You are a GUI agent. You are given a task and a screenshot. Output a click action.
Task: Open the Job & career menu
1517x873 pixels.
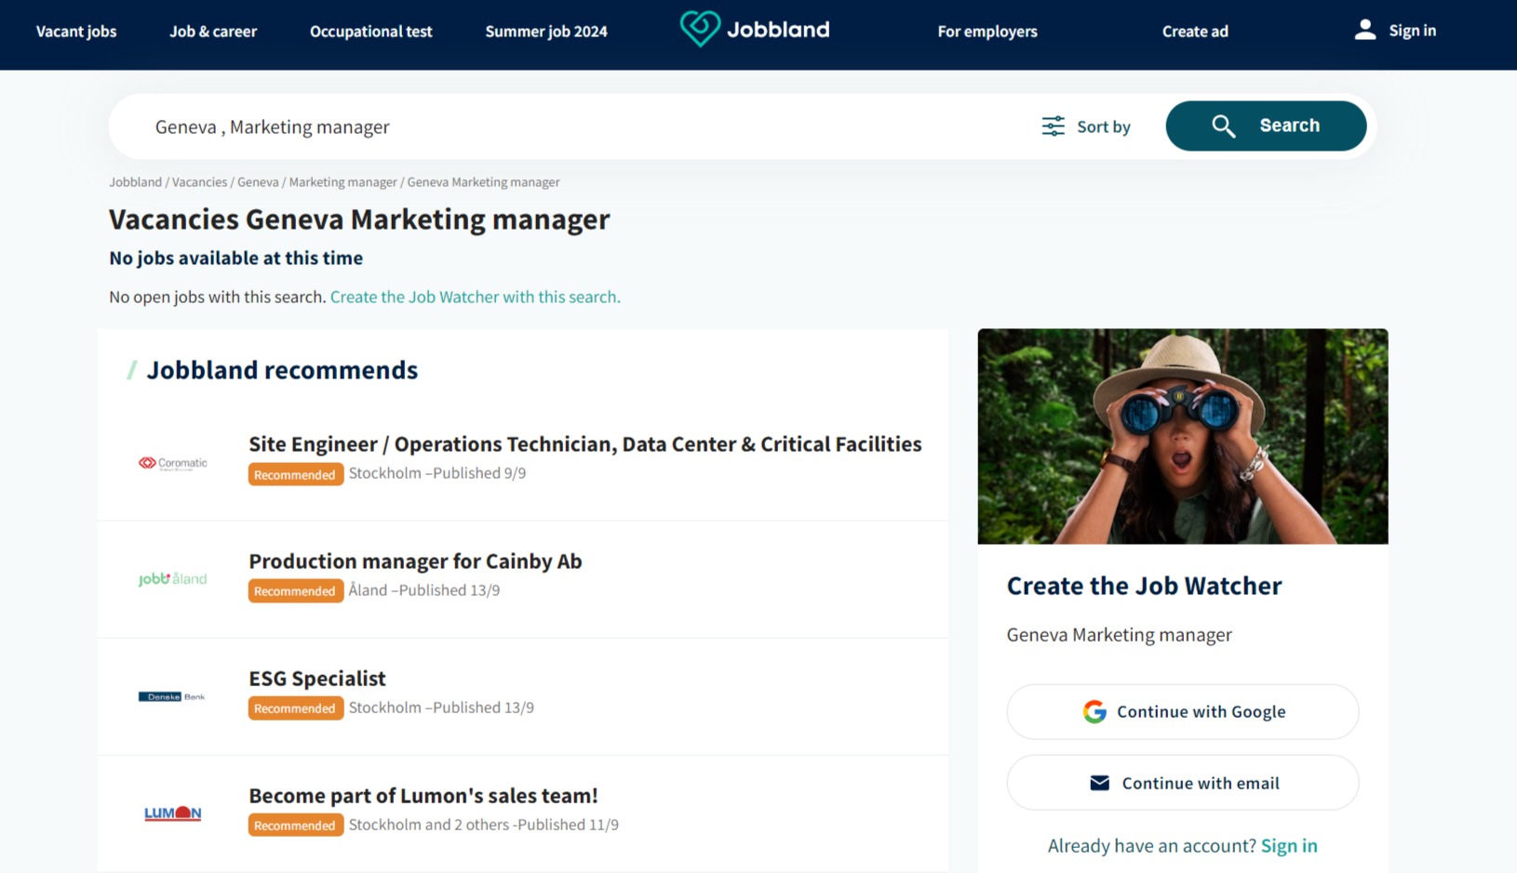pyautogui.click(x=213, y=32)
